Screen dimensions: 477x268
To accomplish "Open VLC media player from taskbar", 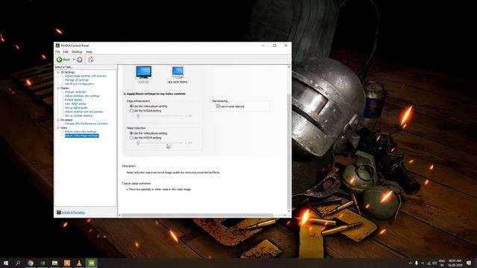I will point(79,263).
